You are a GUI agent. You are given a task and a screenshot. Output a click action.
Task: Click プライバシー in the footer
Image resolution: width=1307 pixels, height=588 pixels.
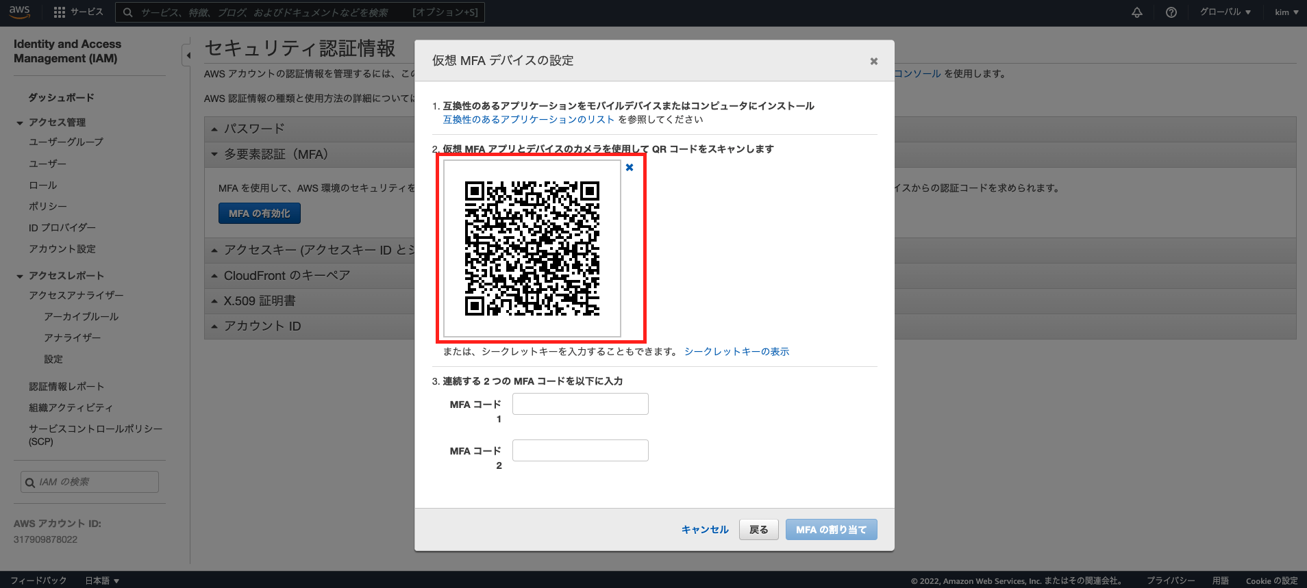point(1171,580)
